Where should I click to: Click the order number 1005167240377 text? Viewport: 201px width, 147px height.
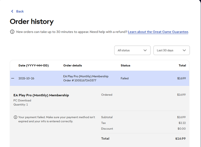(x=80, y=80)
